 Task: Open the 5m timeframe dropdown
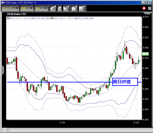click(41, 8)
